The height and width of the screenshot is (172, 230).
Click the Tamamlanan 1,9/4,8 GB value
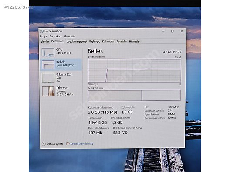98,122
